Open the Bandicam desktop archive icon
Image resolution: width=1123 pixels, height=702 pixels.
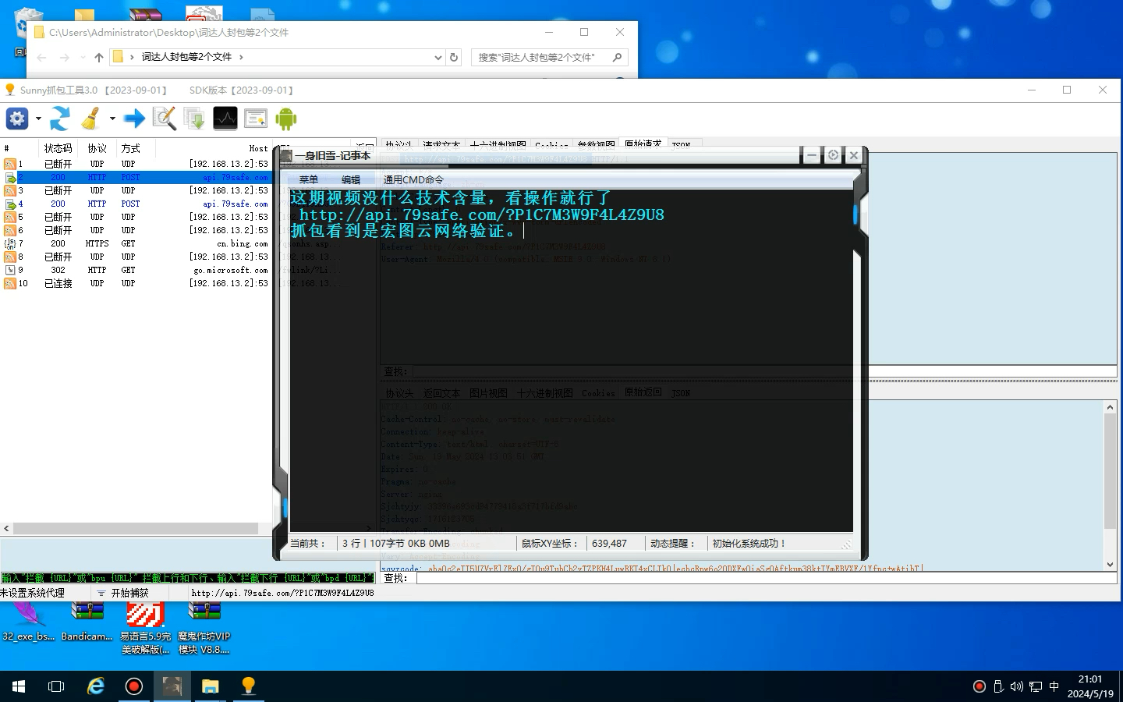click(87, 622)
